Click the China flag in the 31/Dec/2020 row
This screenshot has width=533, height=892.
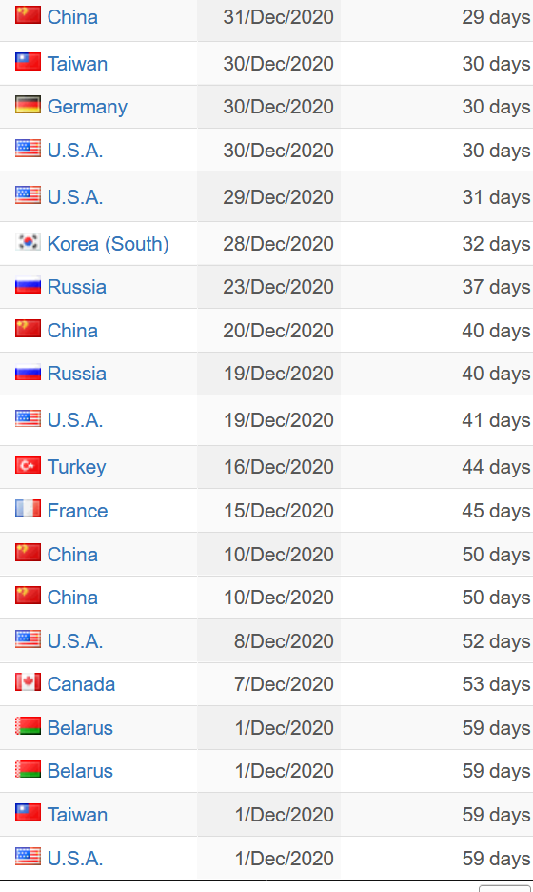pos(28,15)
